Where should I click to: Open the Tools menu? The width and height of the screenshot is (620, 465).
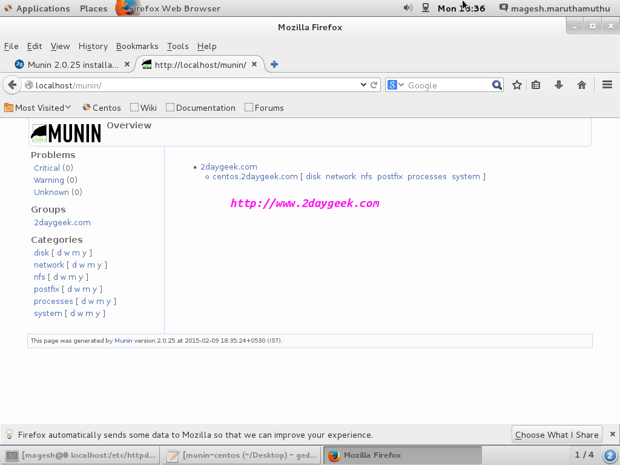point(177,46)
